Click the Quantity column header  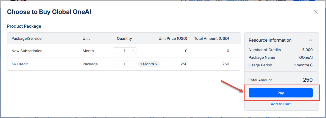[x=124, y=38]
